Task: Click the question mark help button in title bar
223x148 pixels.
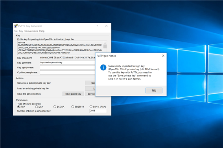Action: (97, 26)
